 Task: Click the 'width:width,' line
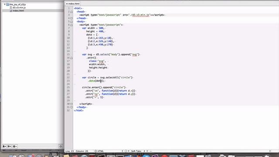pyautogui.click(x=97, y=65)
